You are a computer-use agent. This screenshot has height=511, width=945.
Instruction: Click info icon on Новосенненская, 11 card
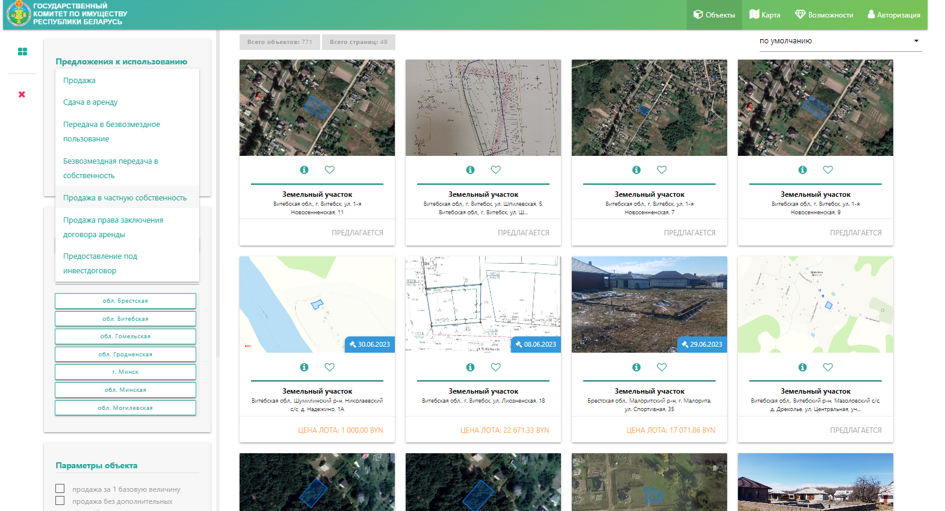pos(304,170)
